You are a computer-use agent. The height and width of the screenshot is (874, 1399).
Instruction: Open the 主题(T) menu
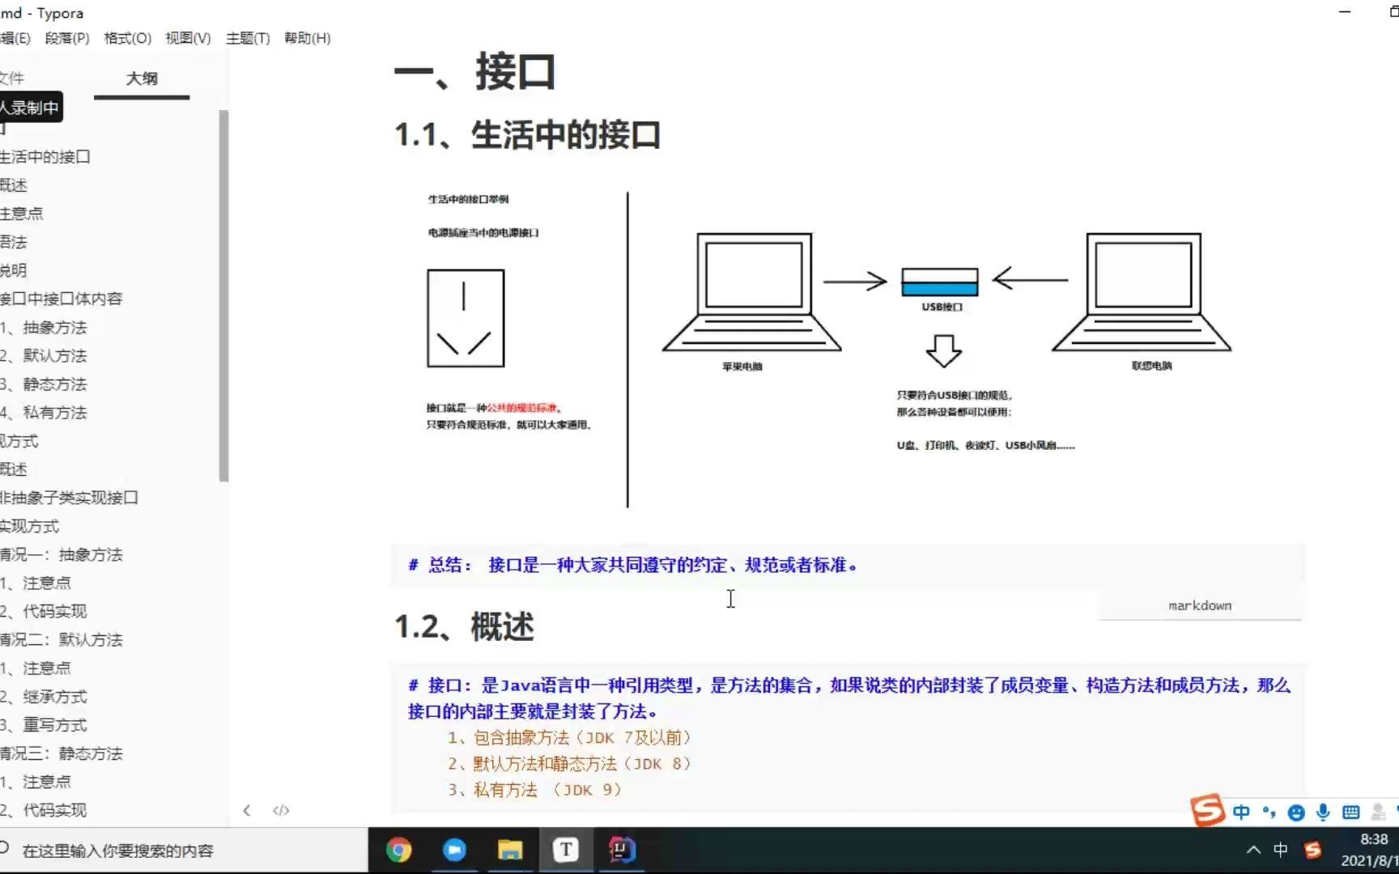(x=248, y=38)
